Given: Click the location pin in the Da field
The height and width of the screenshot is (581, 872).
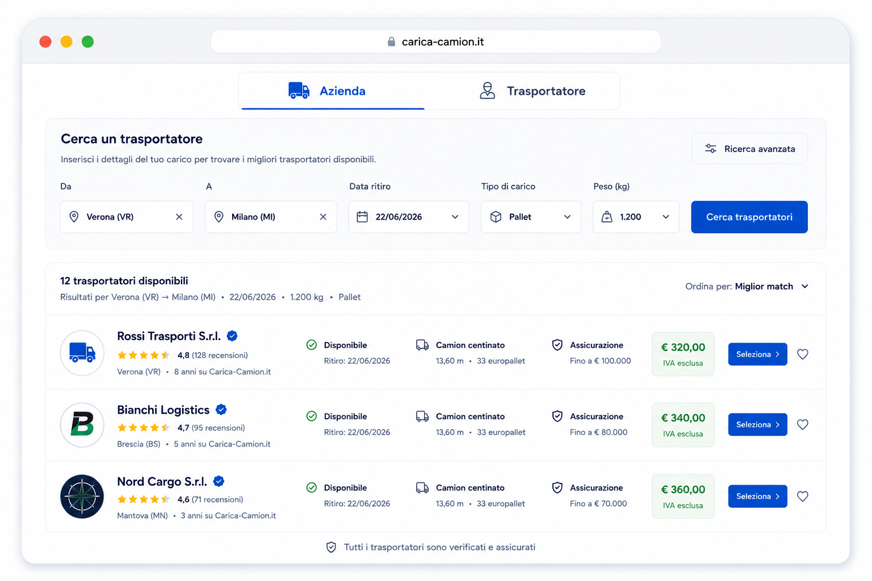Looking at the screenshot, I should 74,217.
